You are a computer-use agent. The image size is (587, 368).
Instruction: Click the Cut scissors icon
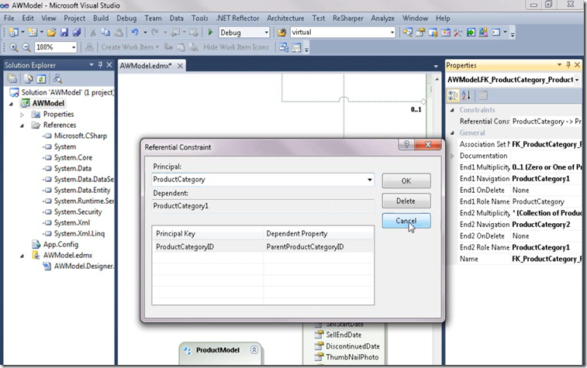[x=93, y=33]
